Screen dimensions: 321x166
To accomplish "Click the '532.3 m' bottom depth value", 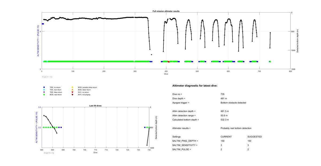I will [x=225, y=120].
